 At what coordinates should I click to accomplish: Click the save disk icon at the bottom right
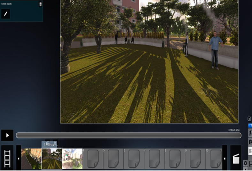point(250,164)
